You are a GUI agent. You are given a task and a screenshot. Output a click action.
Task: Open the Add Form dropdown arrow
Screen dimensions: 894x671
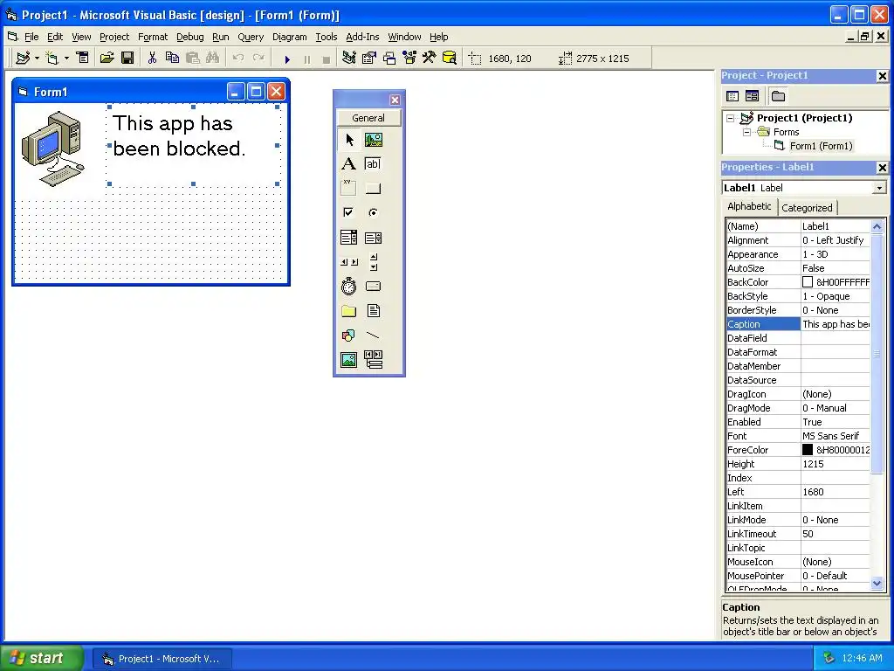(x=66, y=59)
